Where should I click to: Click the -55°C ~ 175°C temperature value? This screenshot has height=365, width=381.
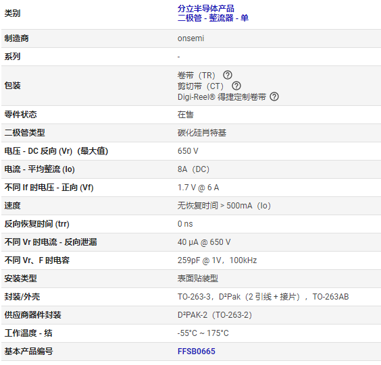pos(203,333)
